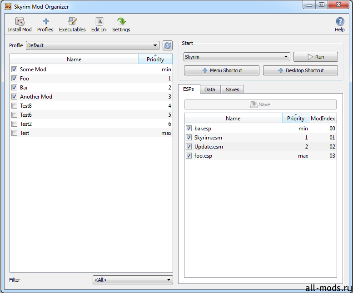Open the Profiles dialog
353x293 pixels.
pos(45,25)
